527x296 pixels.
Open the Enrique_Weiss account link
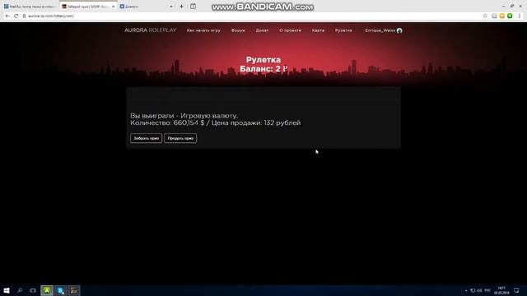point(380,30)
